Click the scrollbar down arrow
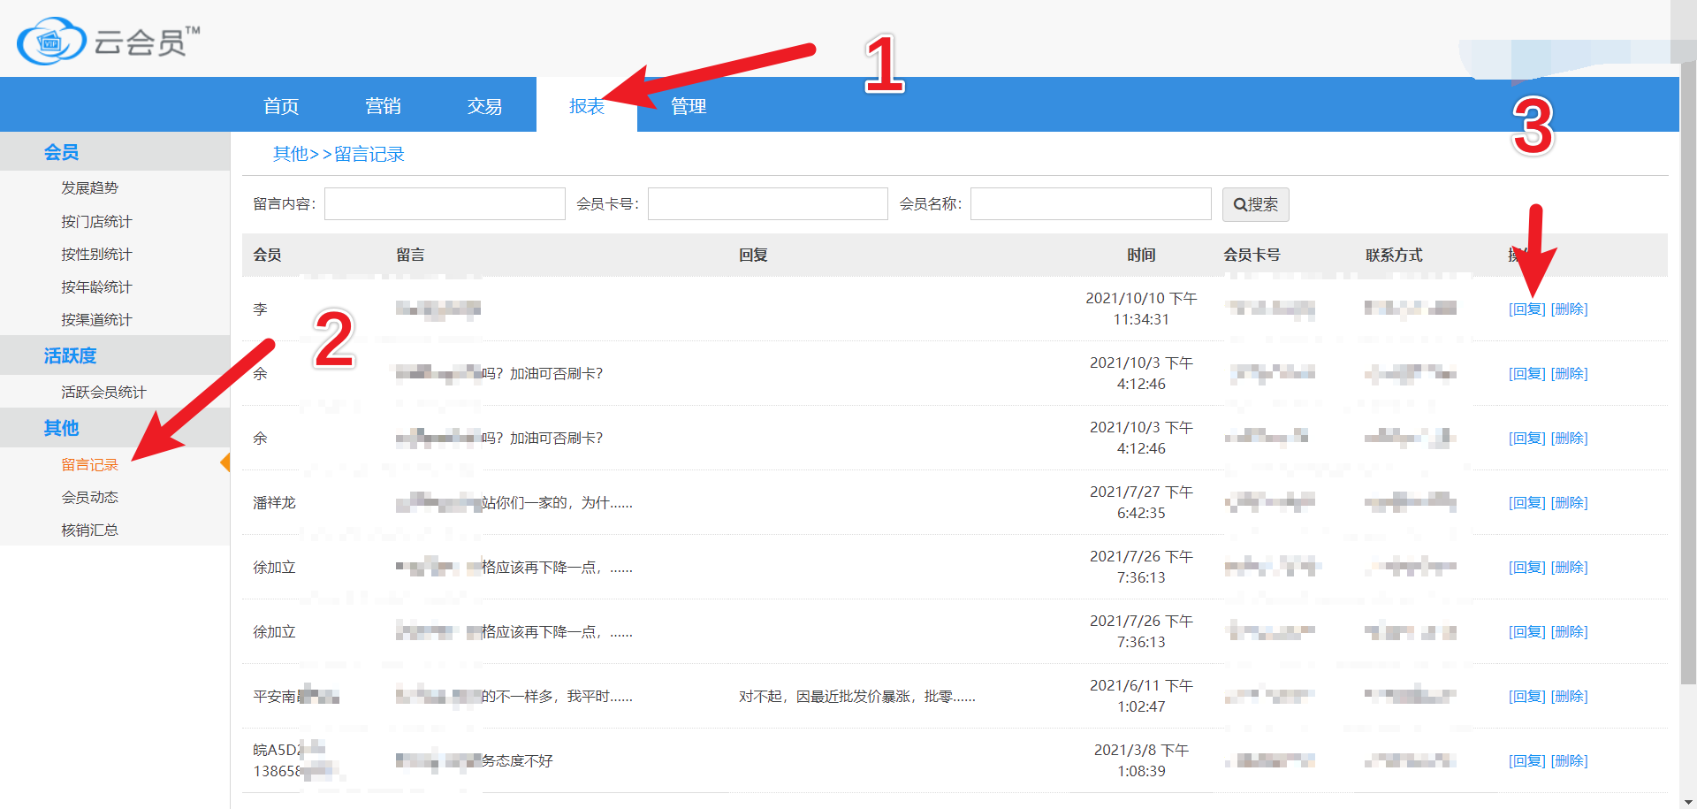Screen dimensions: 1697x809 [1688, 801]
